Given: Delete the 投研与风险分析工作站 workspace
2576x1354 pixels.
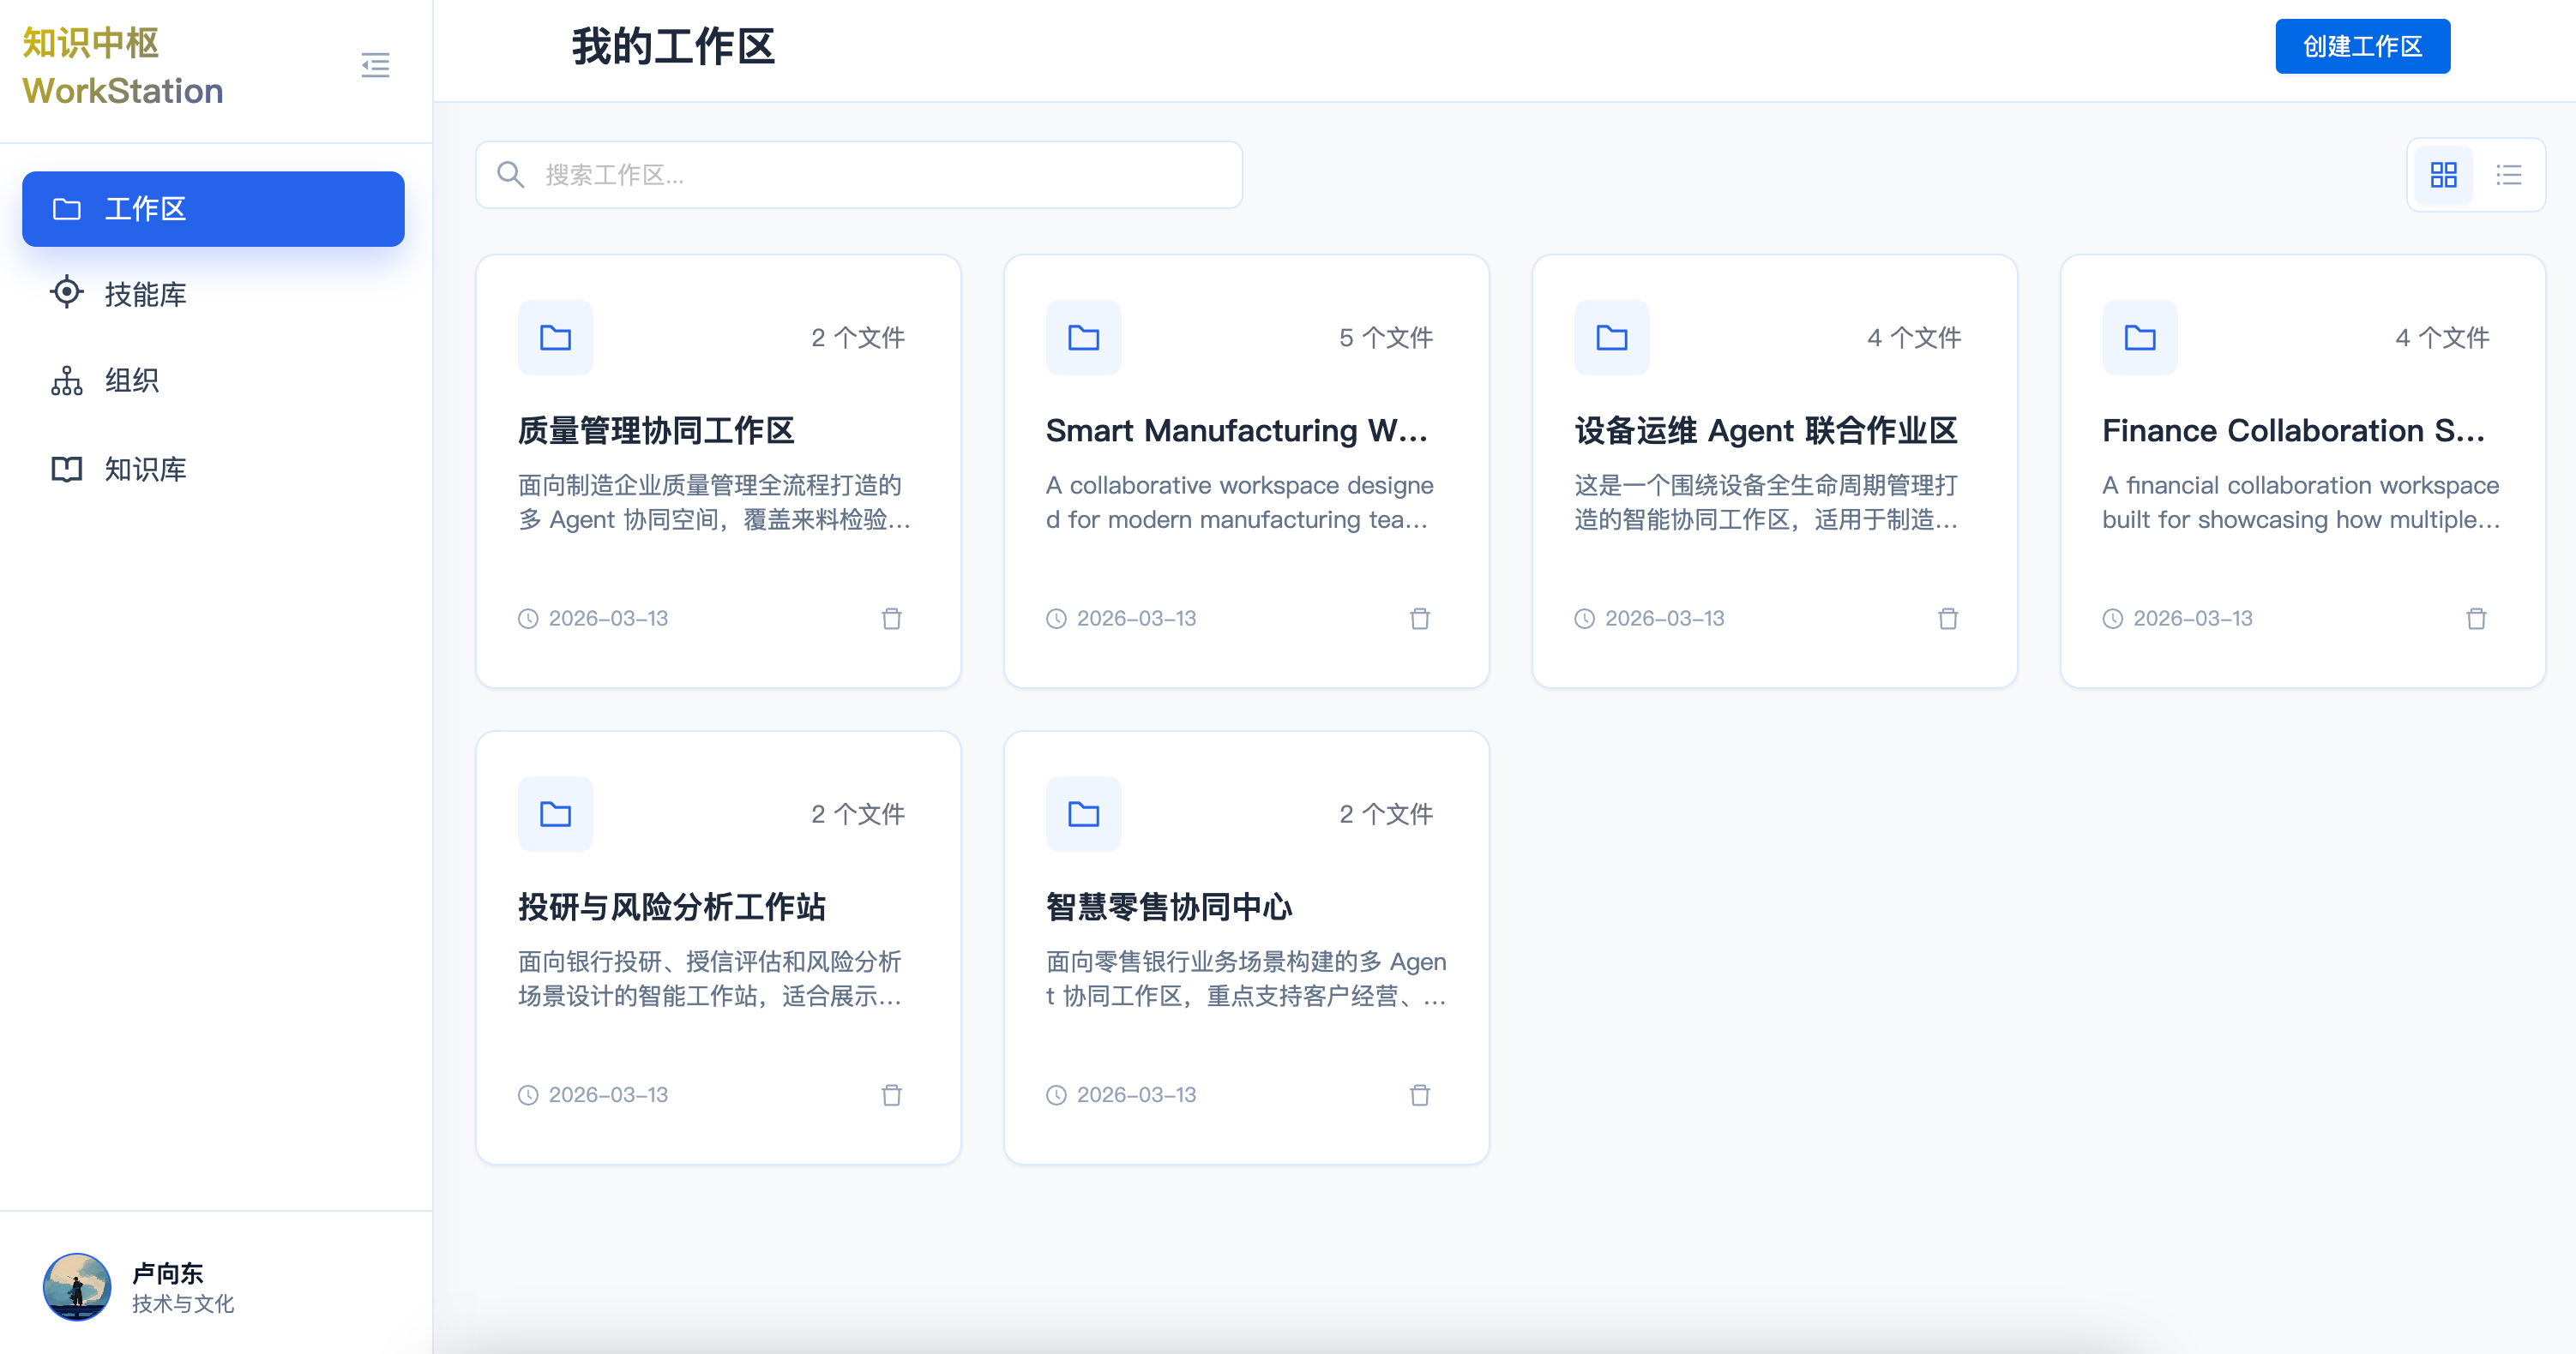Looking at the screenshot, I should point(891,1095).
